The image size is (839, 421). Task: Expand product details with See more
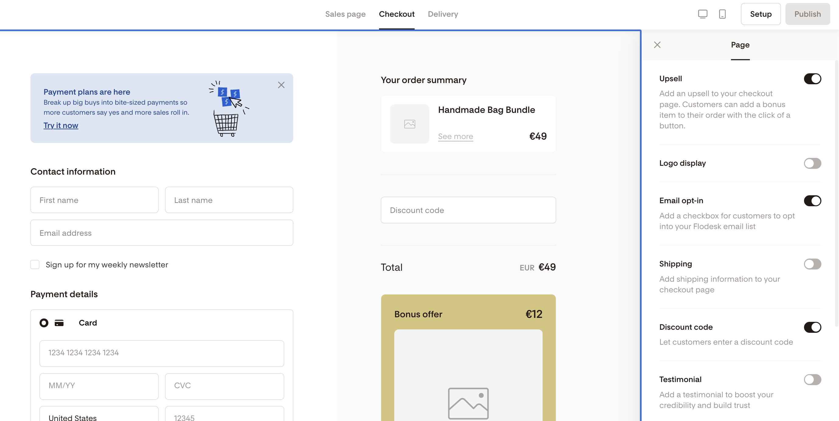point(455,136)
